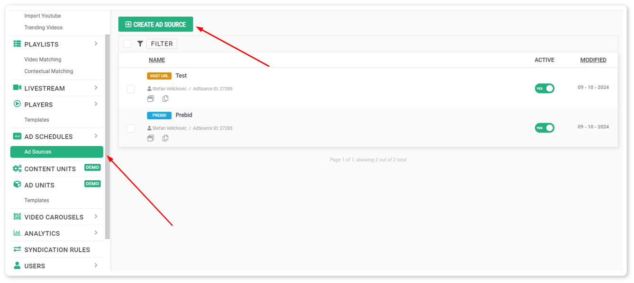Expand the Playlists chevron
Image resolution: width=634 pixels, height=283 pixels.
pyautogui.click(x=96, y=44)
